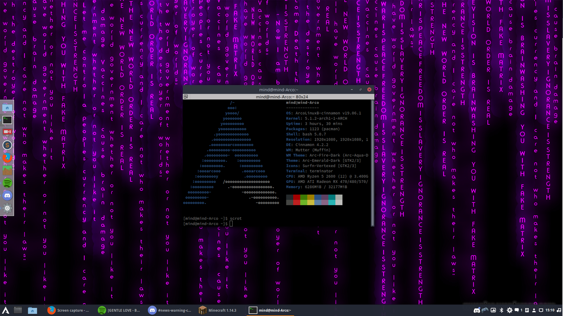Viewport: 563px width, 316px height.
Task: Click the 'scrot' command text
Action: (x=235, y=218)
